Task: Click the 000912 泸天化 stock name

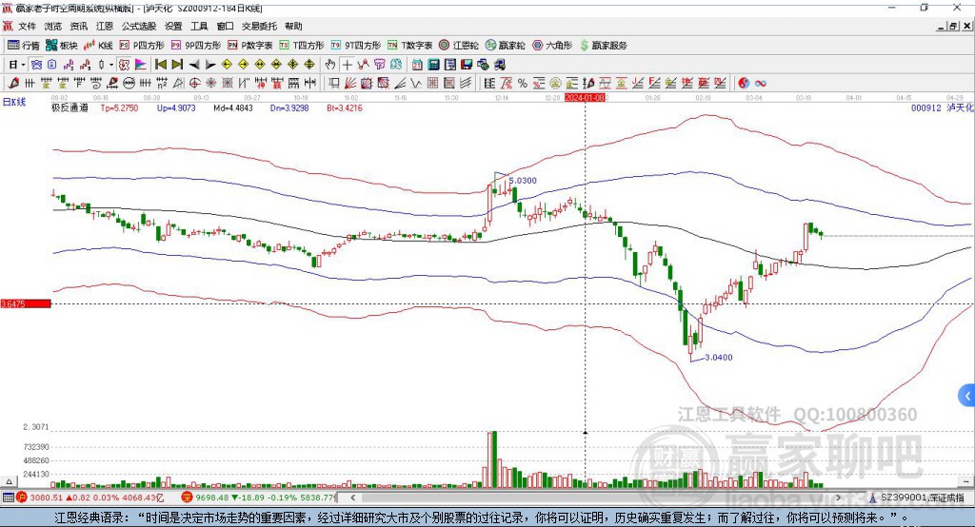Action: [x=942, y=107]
